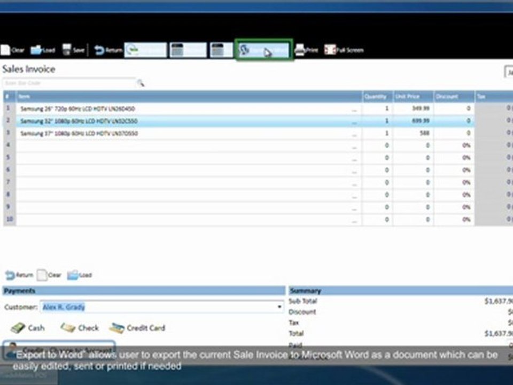Click the ellipsis button in the Samsung 37" row
The width and height of the screenshot is (513, 385).
(x=354, y=134)
